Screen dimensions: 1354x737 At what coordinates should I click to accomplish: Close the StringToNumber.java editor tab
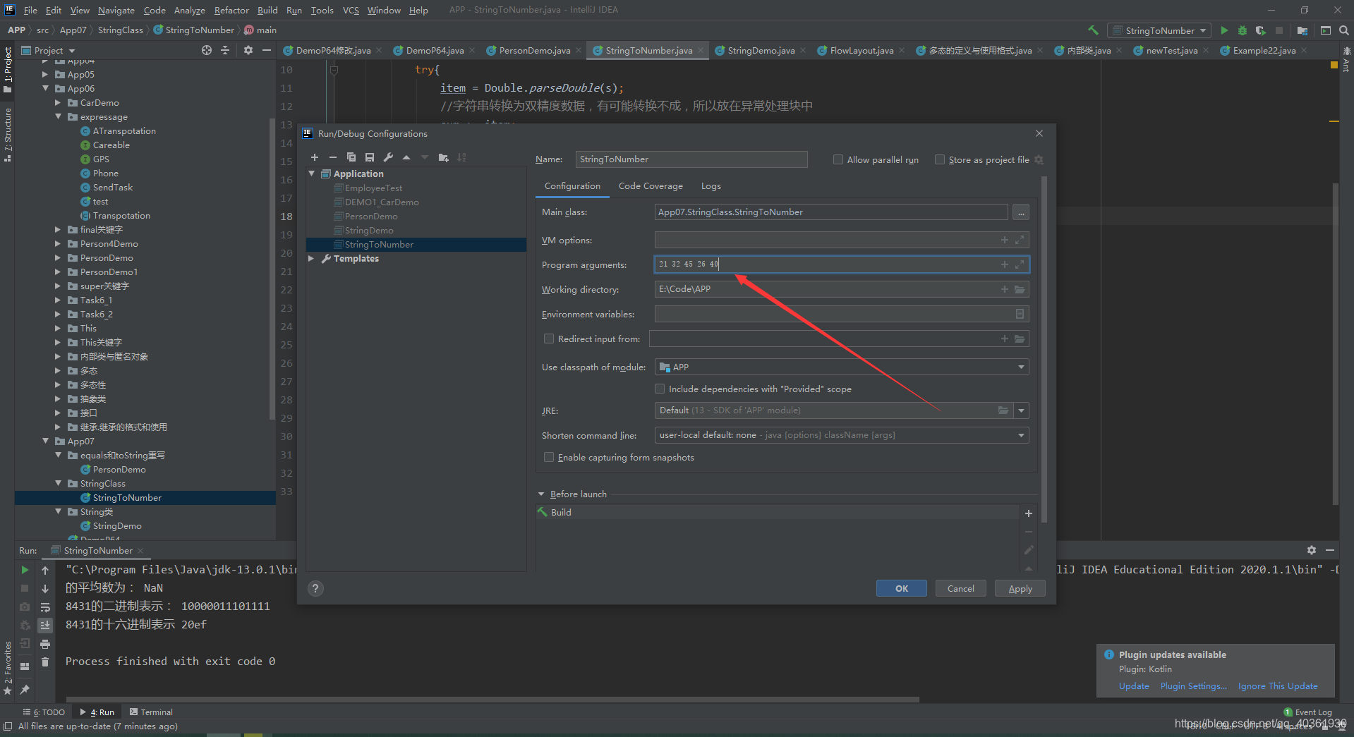[x=701, y=50]
